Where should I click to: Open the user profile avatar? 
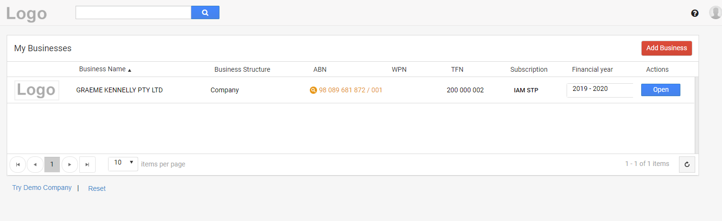[715, 13]
